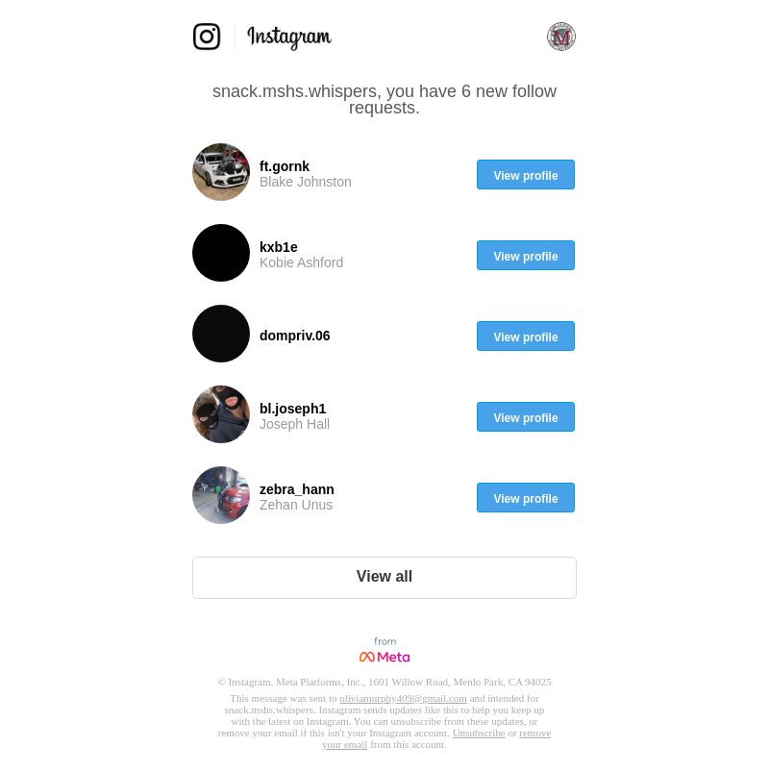Click the View all button

point(384,578)
